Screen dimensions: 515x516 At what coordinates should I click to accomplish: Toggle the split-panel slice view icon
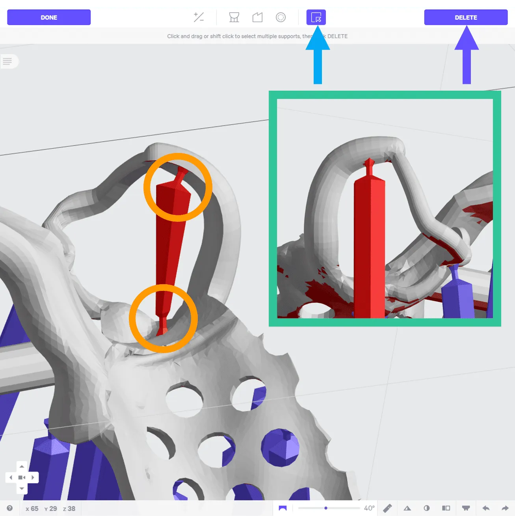[446, 508]
